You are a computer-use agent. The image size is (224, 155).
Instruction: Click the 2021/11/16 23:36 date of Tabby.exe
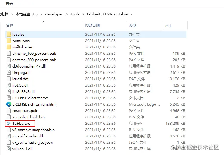(x=100, y=124)
